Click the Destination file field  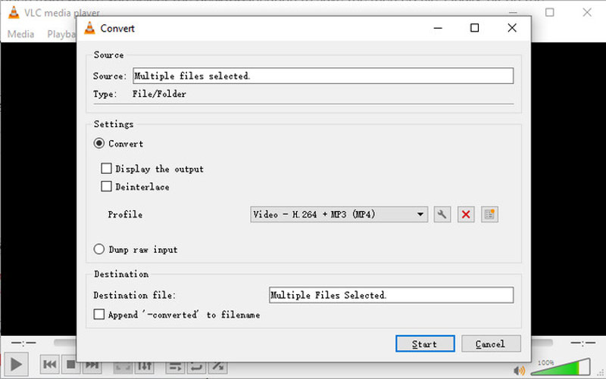click(x=391, y=295)
